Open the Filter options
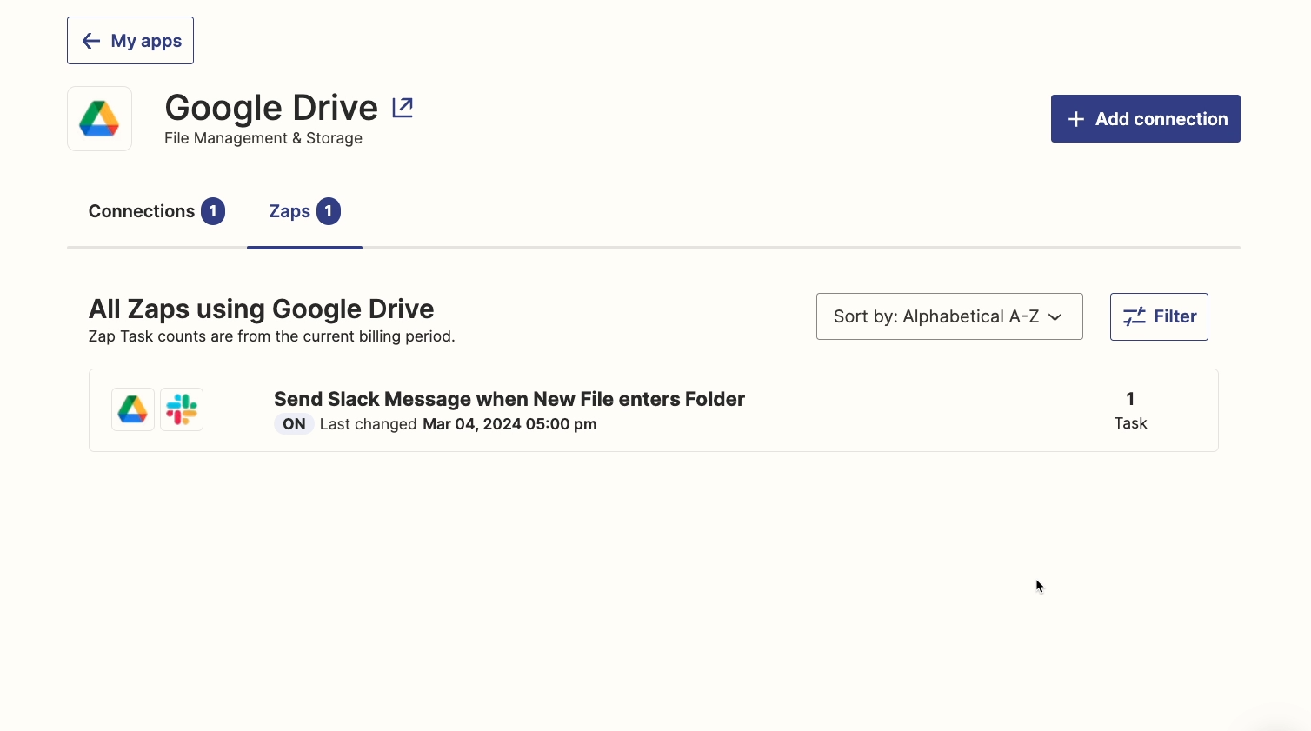The height and width of the screenshot is (731, 1311). pyautogui.click(x=1159, y=316)
